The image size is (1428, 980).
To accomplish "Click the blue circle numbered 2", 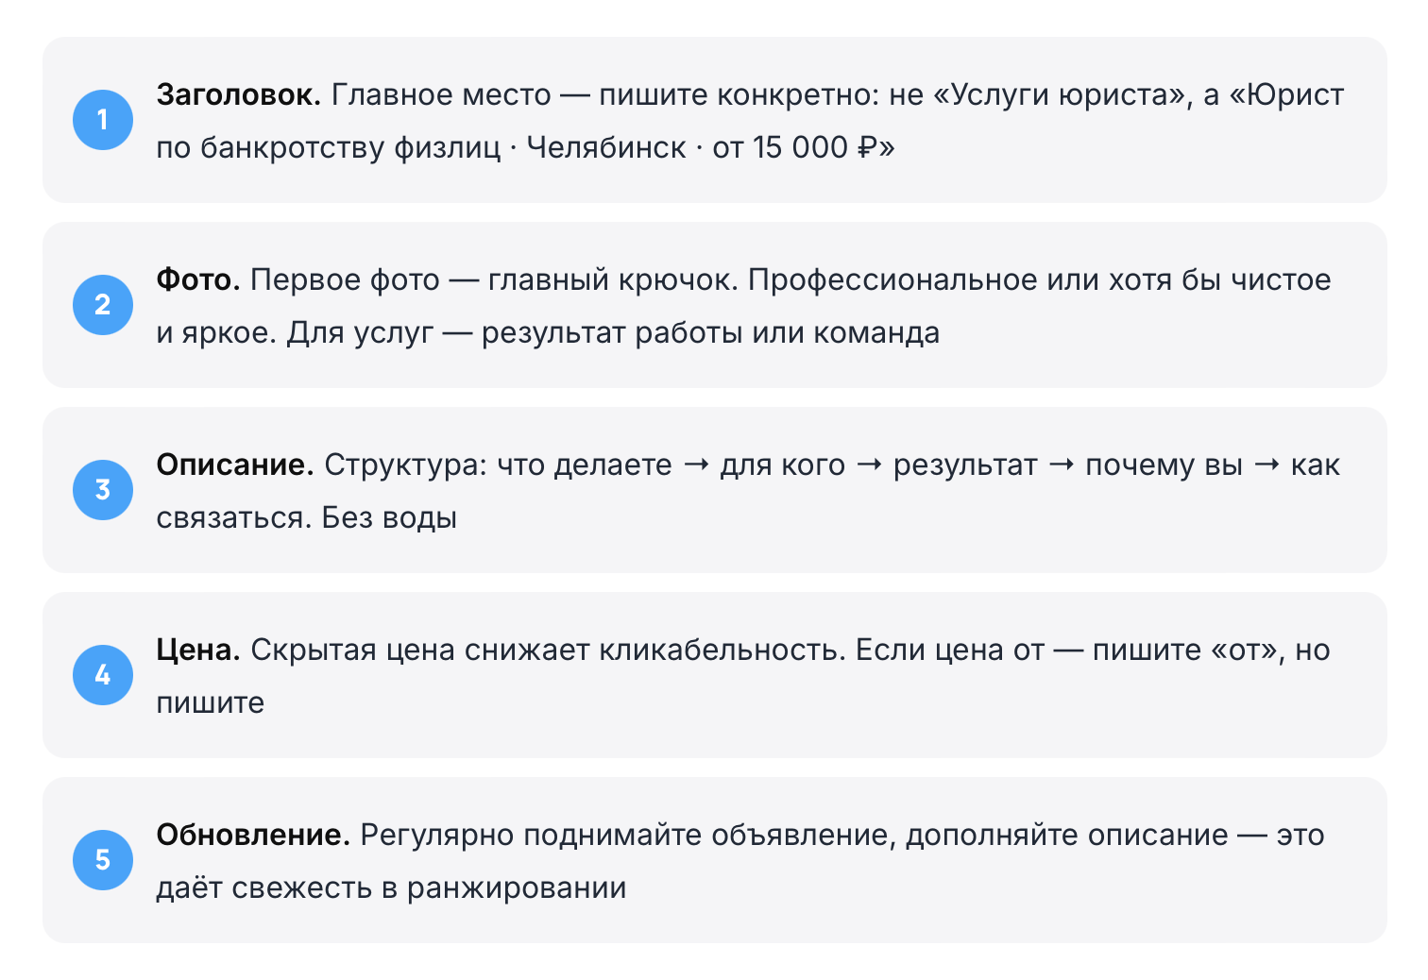I will pyautogui.click(x=103, y=305).
